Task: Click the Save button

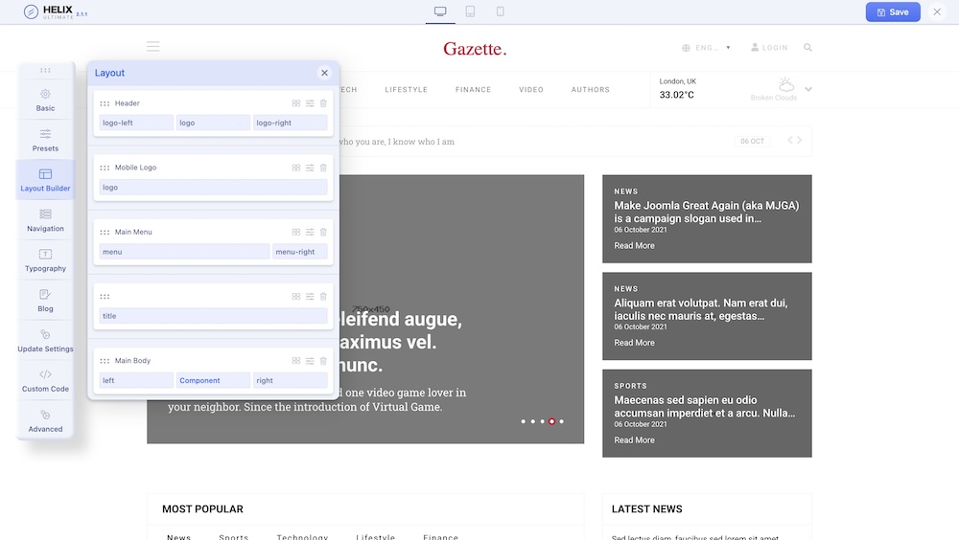Action: pyautogui.click(x=892, y=12)
